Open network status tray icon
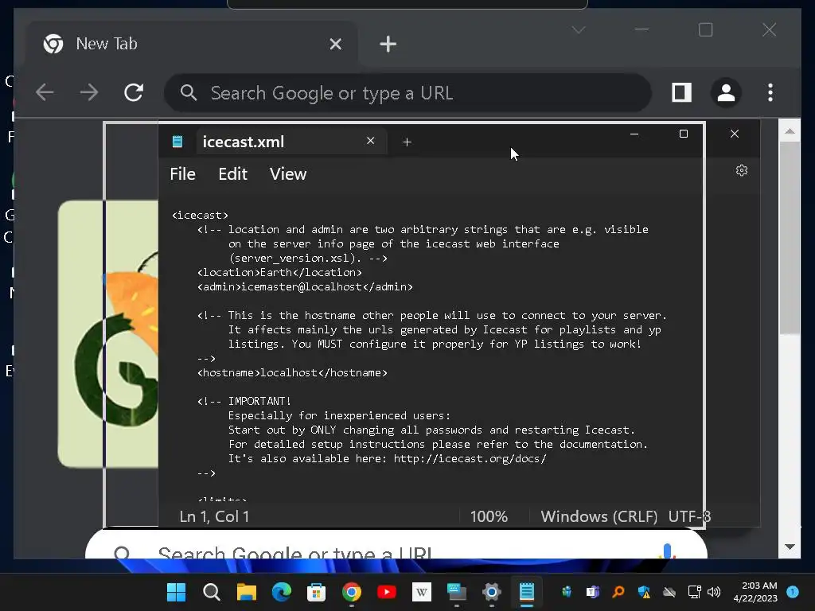The height and width of the screenshot is (611, 815). 694,592
